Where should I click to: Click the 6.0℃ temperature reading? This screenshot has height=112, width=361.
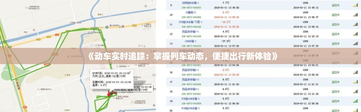[226, 80]
